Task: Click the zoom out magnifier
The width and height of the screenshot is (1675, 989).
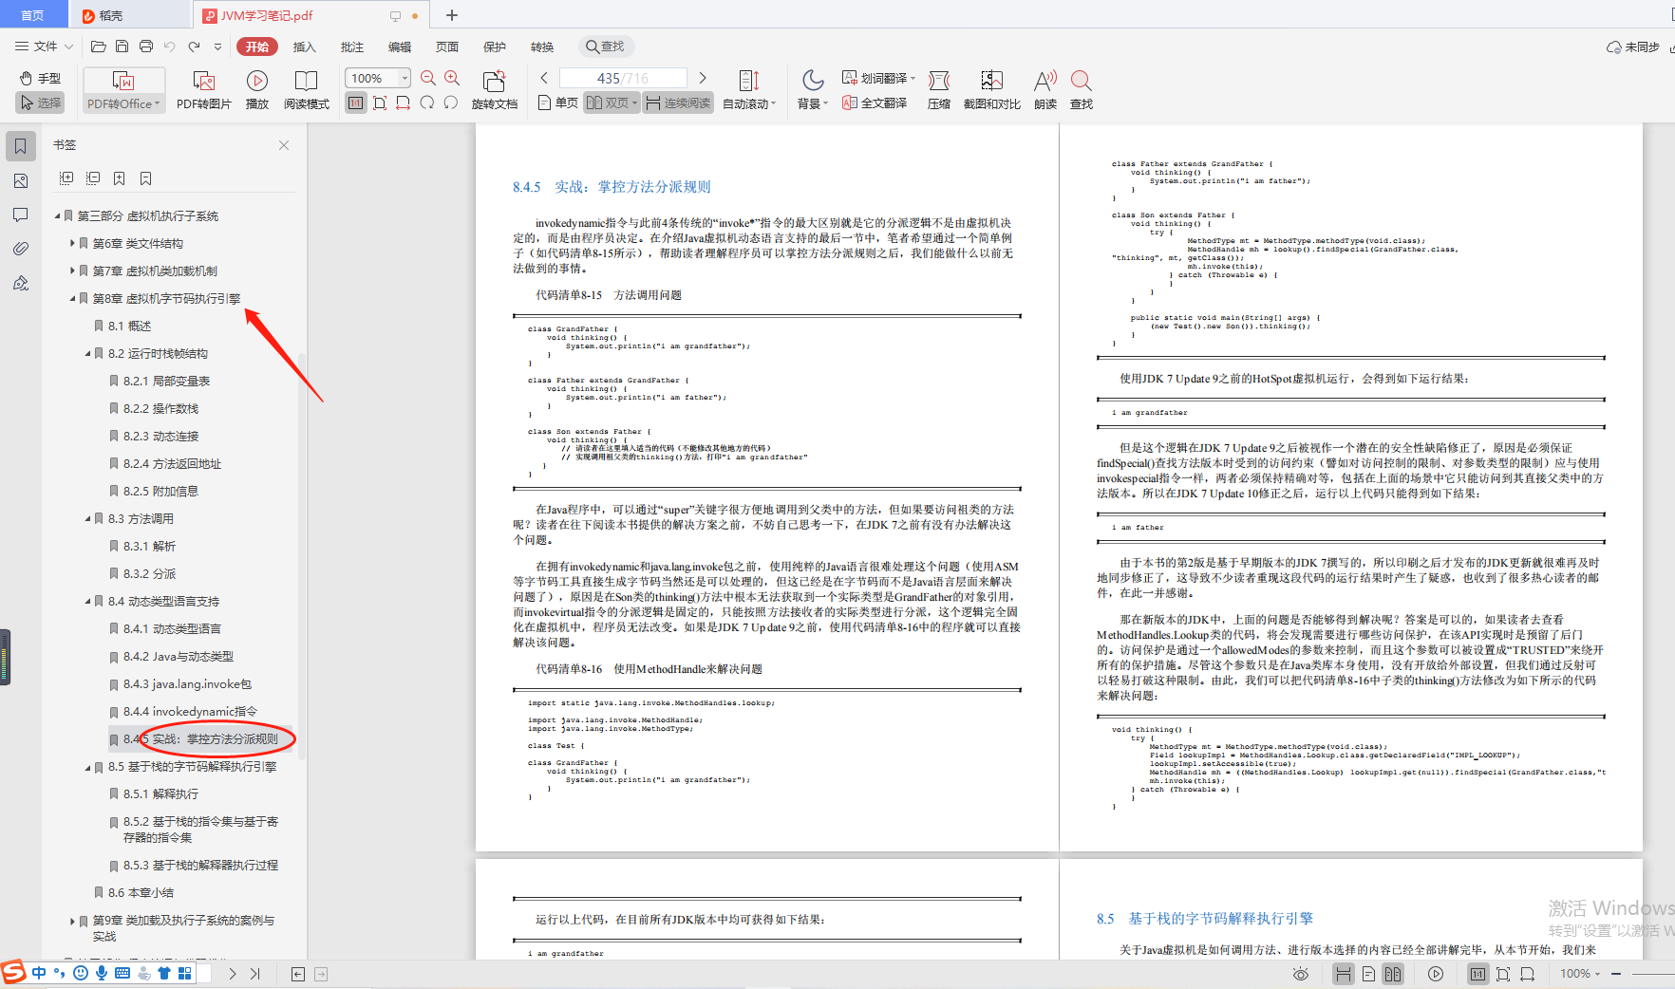Action: [x=428, y=78]
